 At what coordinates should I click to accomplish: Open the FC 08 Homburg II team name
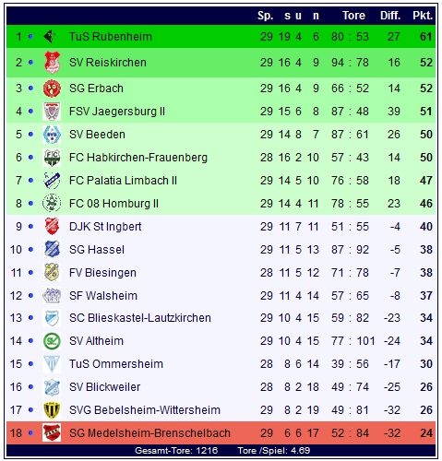113,204
